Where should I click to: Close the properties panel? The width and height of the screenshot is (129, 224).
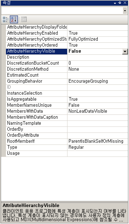[125, 3]
